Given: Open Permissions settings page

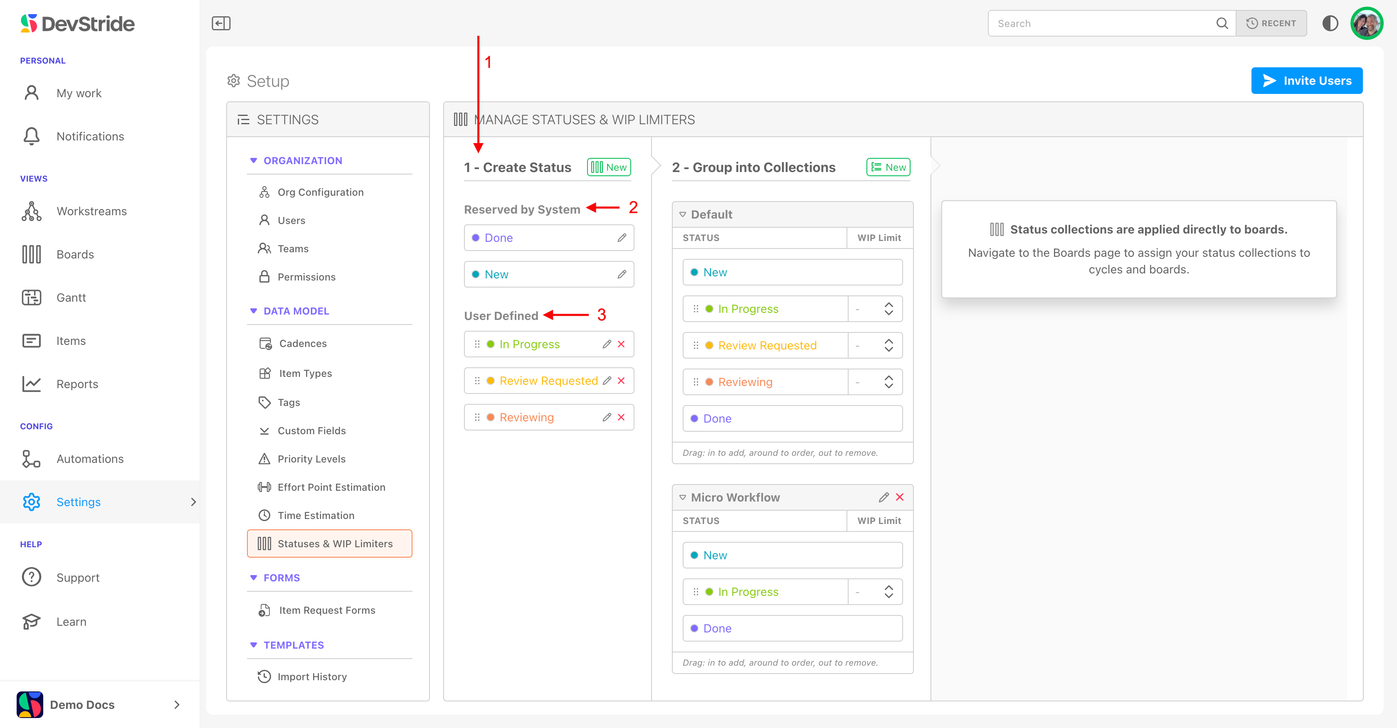Looking at the screenshot, I should point(306,277).
